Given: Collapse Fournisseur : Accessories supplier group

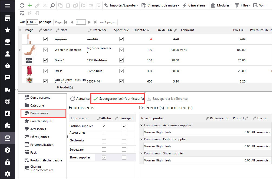Looking at the screenshot, I should click(x=142, y=125).
